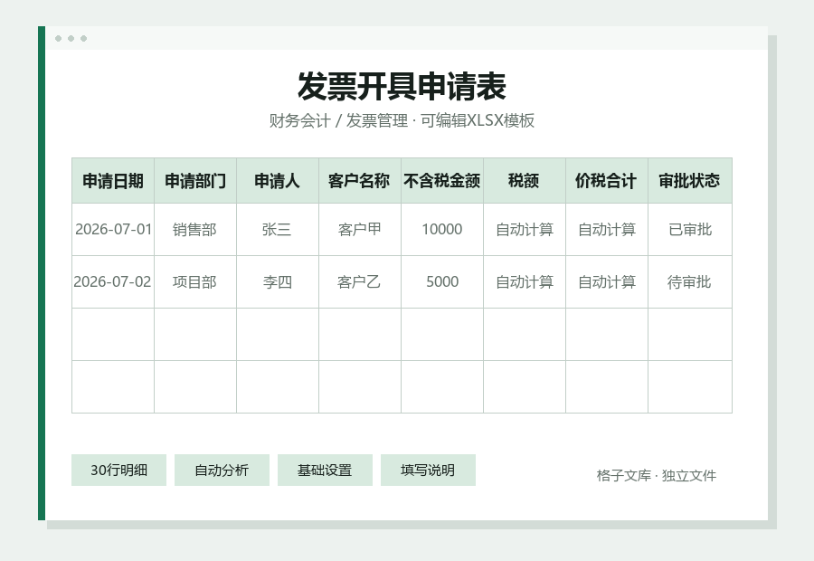Click the 30行明细 tag button
The height and width of the screenshot is (561, 814).
(x=118, y=471)
